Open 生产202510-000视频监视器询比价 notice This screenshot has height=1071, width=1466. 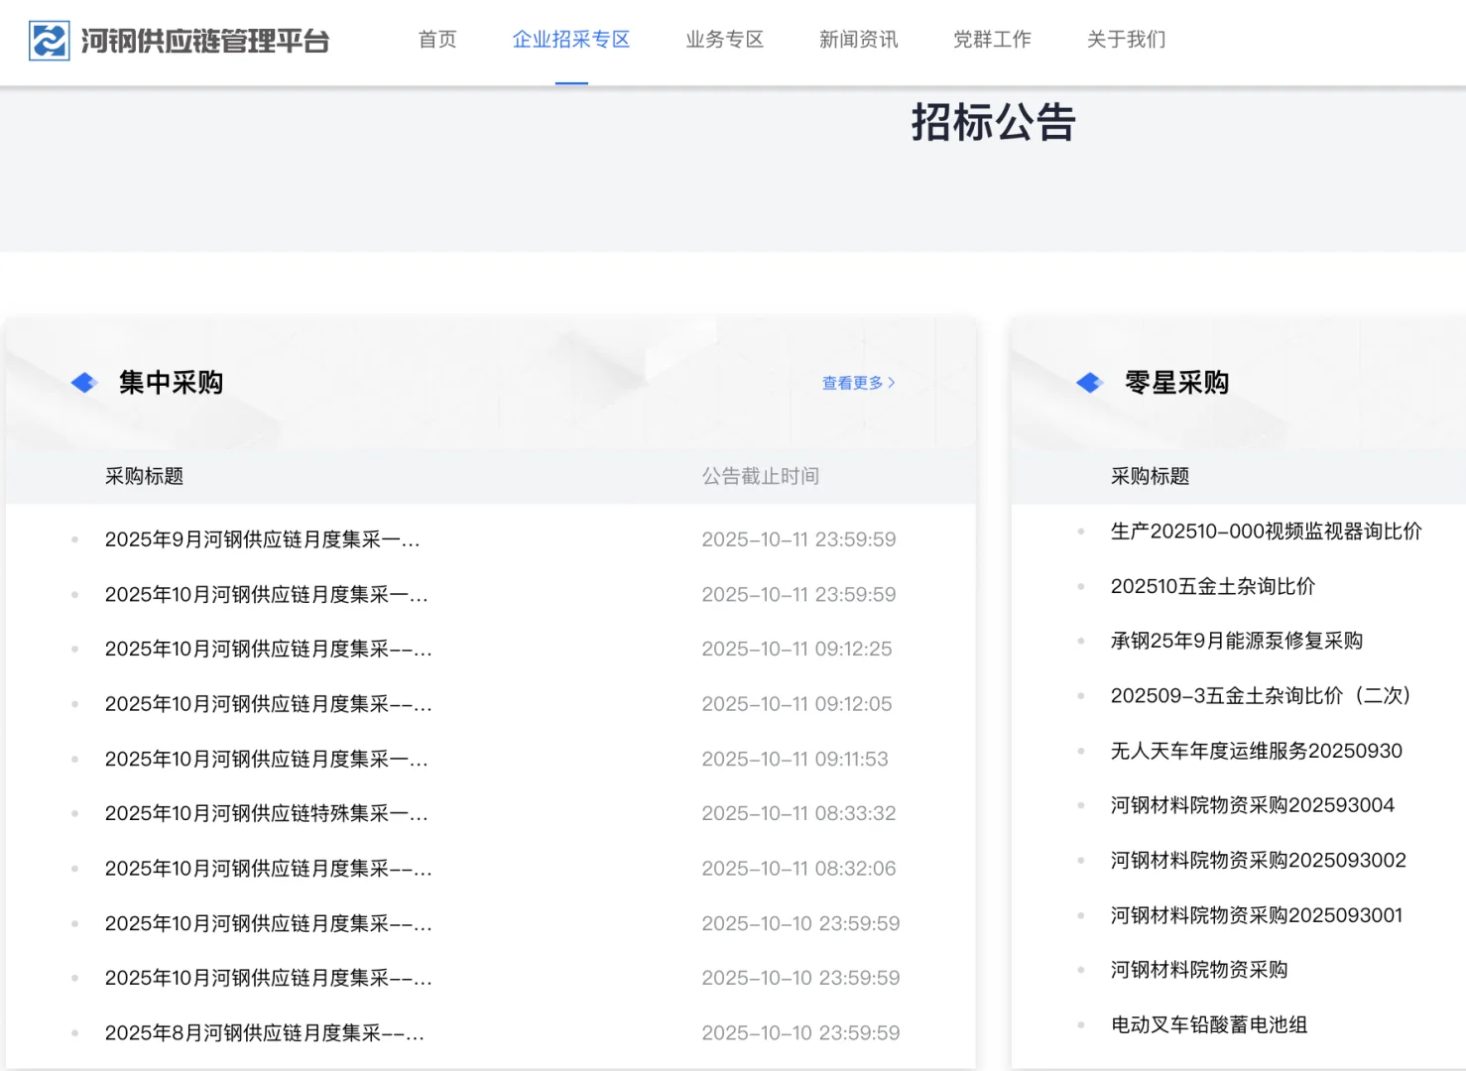[x=1267, y=531]
